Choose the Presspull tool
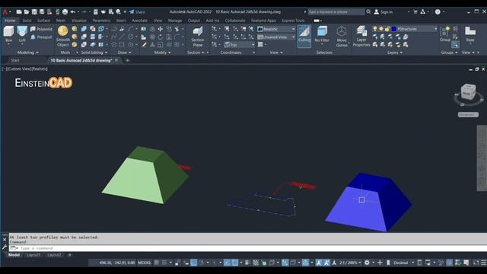The image size is (487, 274). (41, 37)
